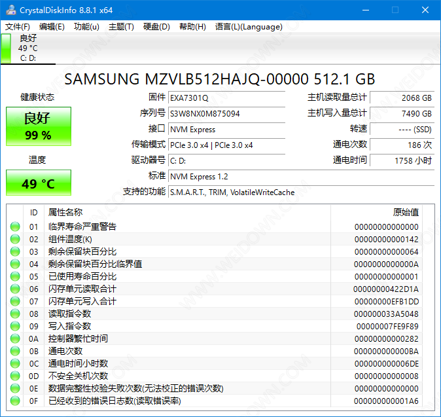
Task: Click the green status icon for row 04
Action: pyautogui.click(x=15, y=264)
